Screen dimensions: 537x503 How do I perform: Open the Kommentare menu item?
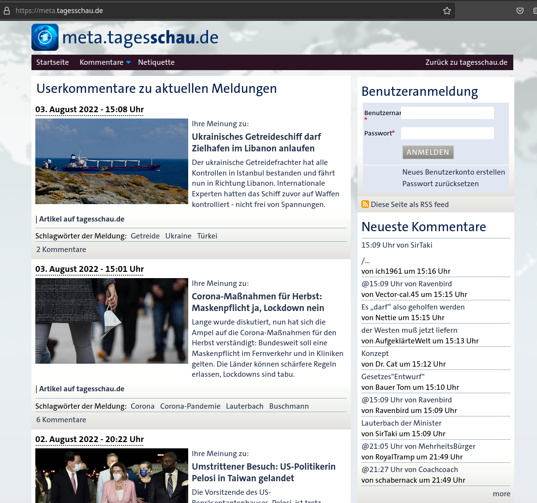click(x=102, y=62)
